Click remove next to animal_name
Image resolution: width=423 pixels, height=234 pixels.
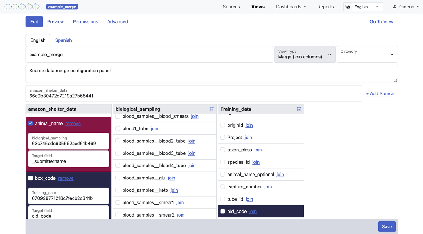[x=73, y=123]
